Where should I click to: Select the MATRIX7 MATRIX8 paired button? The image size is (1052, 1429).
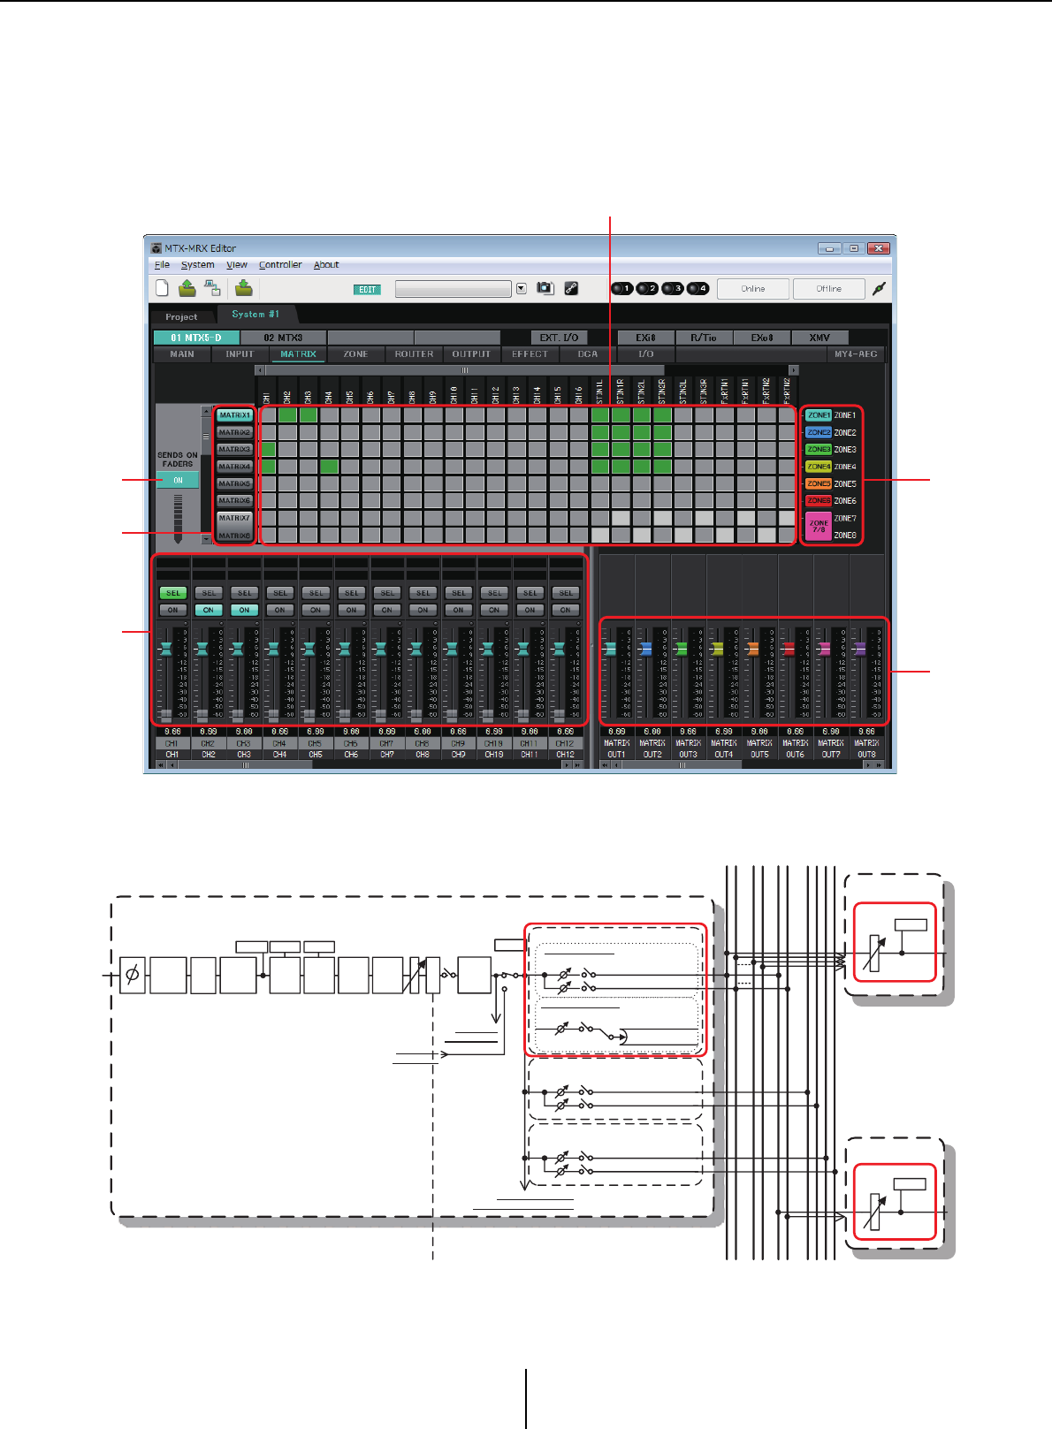234,527
